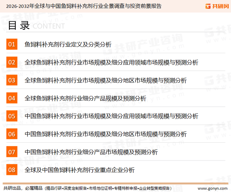Select the orange 08 chapter badge
Viewport: 231px width, 192px height.
[12, 170]
